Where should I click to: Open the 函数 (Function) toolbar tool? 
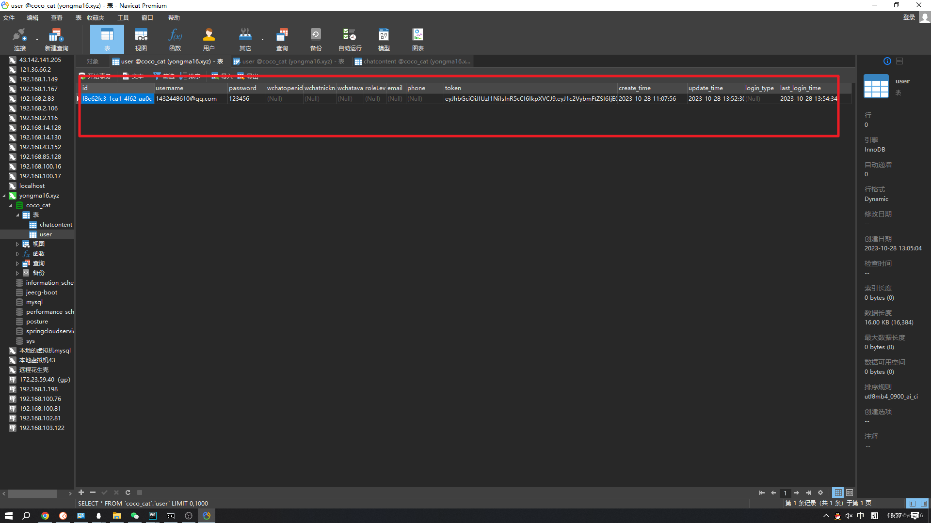click(175, 39)
